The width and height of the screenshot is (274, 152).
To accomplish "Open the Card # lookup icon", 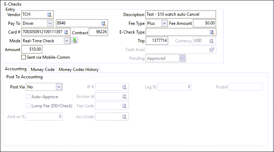I will pos(66,32).
